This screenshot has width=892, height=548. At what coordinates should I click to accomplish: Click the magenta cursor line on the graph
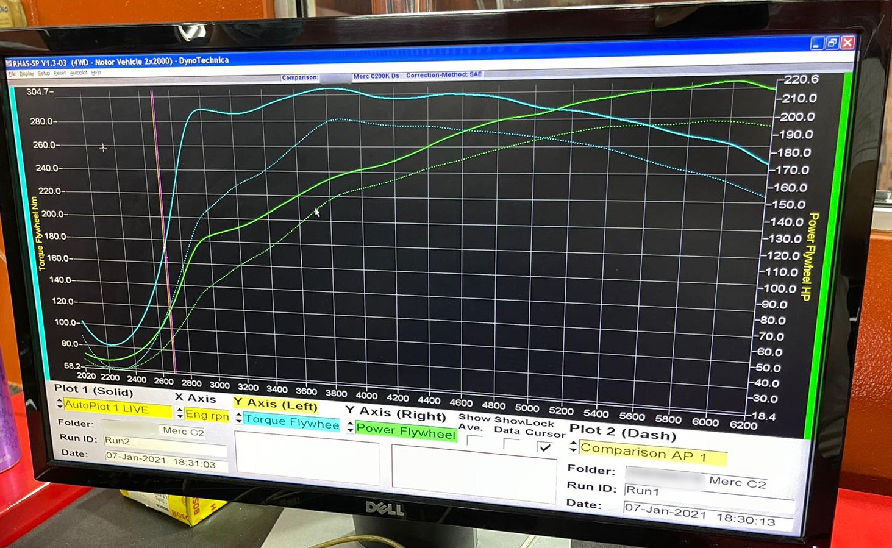pyautogui.click(x=164, y=232)
